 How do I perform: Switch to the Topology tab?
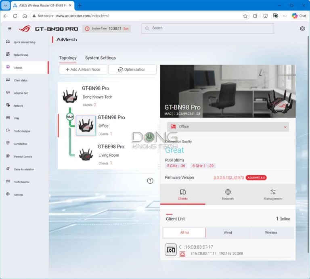coord(68,58)
